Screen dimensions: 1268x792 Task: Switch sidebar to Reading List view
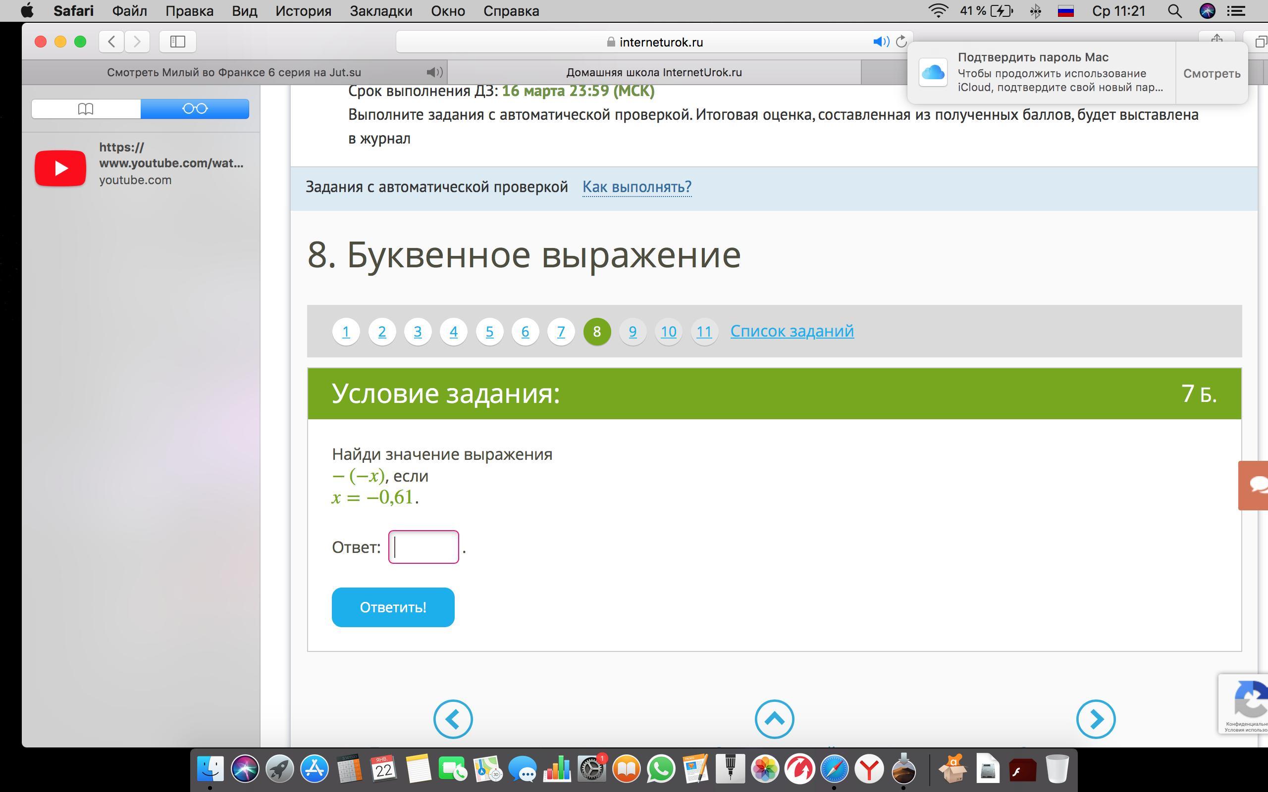click(x=195, y=109)
